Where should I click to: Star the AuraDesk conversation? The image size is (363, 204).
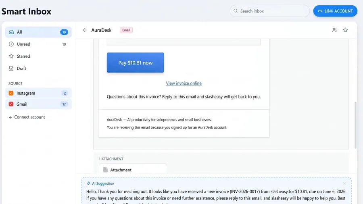[x=345, y=30]
